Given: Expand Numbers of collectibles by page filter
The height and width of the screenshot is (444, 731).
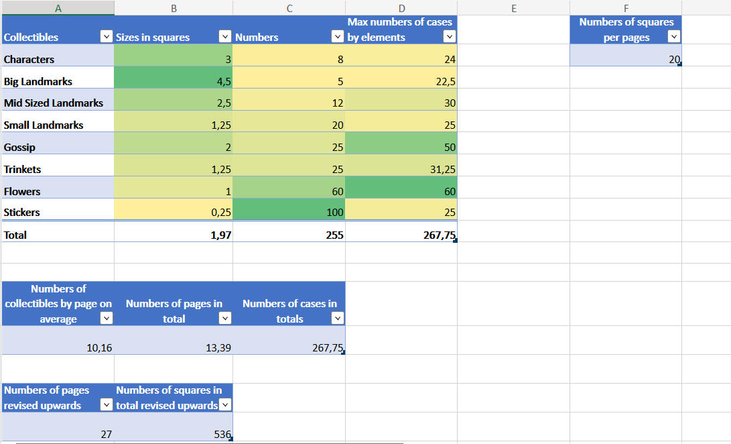Looking at the screenshot, I should (106, 319).
